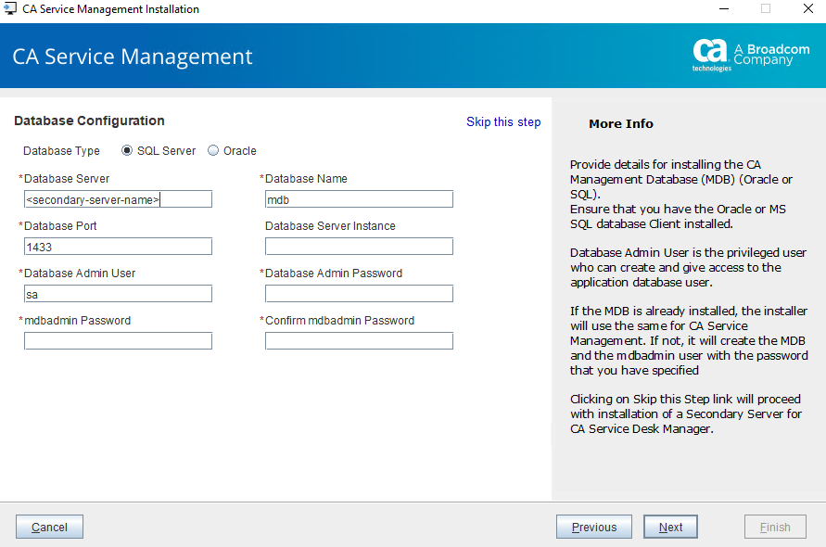The height and width of the screenshot is (547, 826).
Task: Select the Database Server Instance field
Action: click(x=359, y=247)
